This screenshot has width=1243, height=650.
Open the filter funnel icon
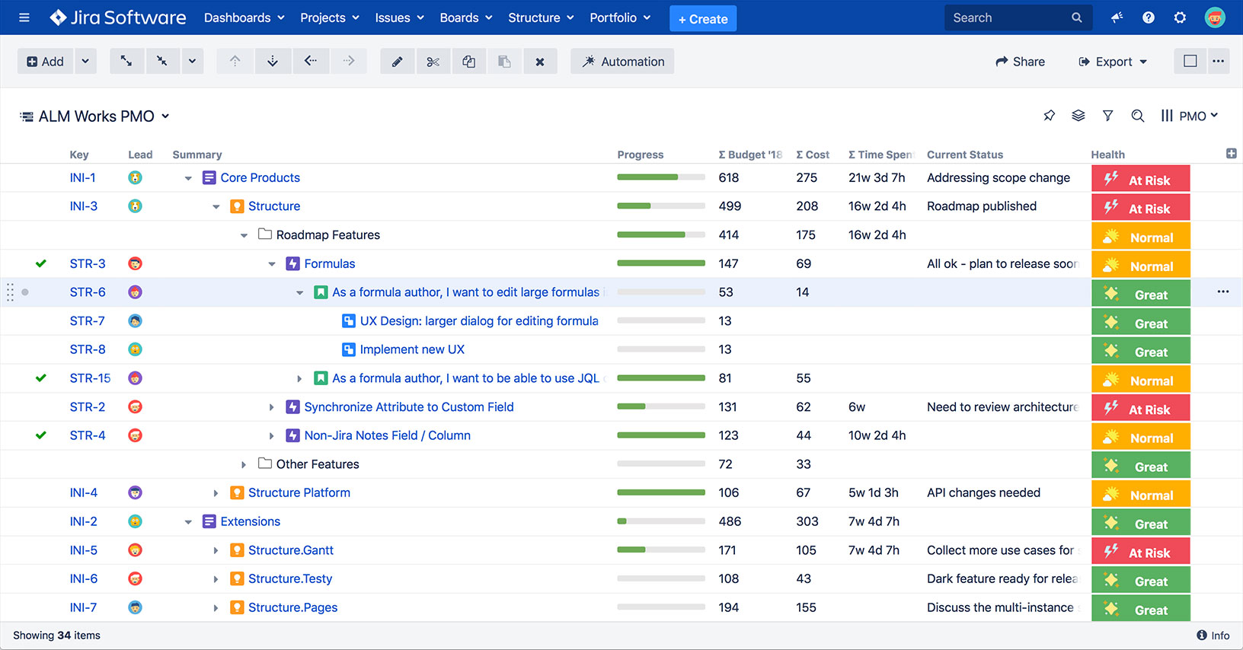(x=1107, y=116)
